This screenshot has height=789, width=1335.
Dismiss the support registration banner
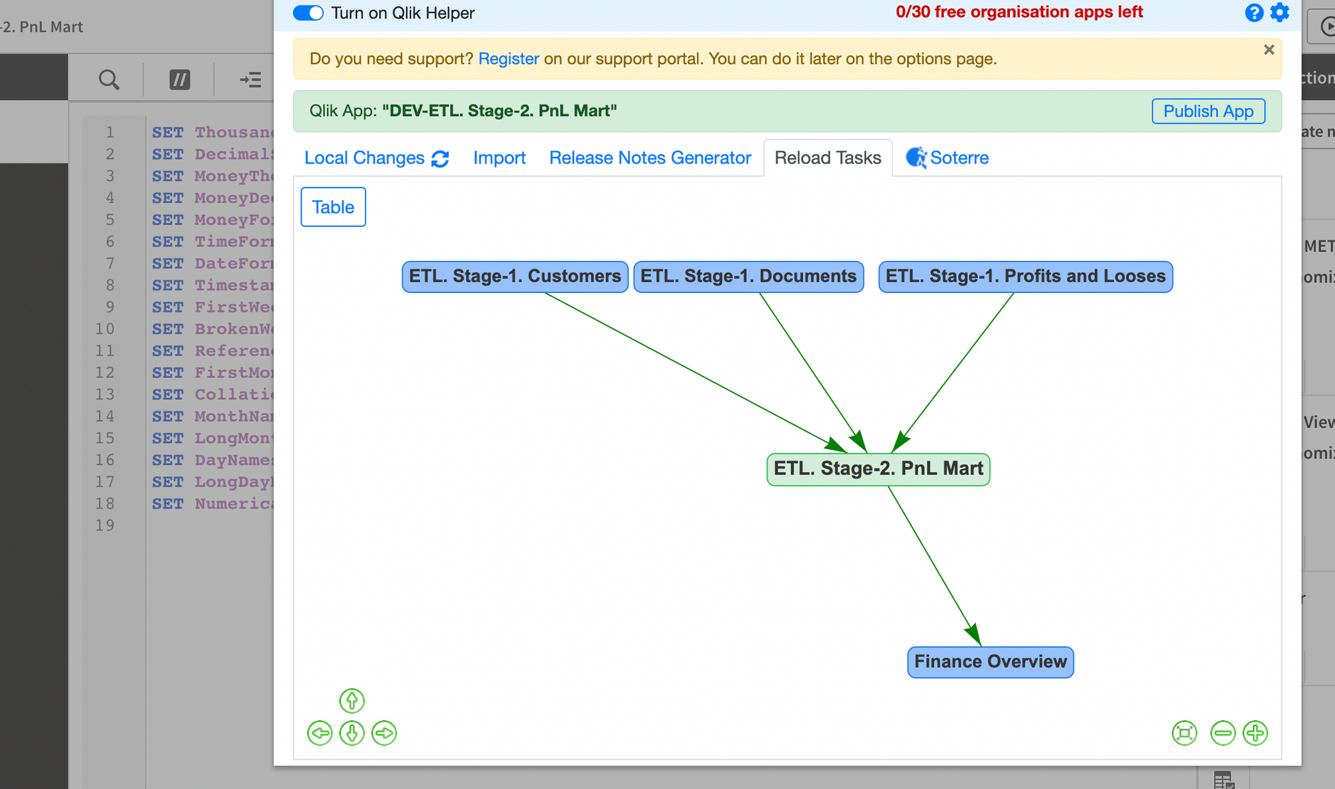1269,50
